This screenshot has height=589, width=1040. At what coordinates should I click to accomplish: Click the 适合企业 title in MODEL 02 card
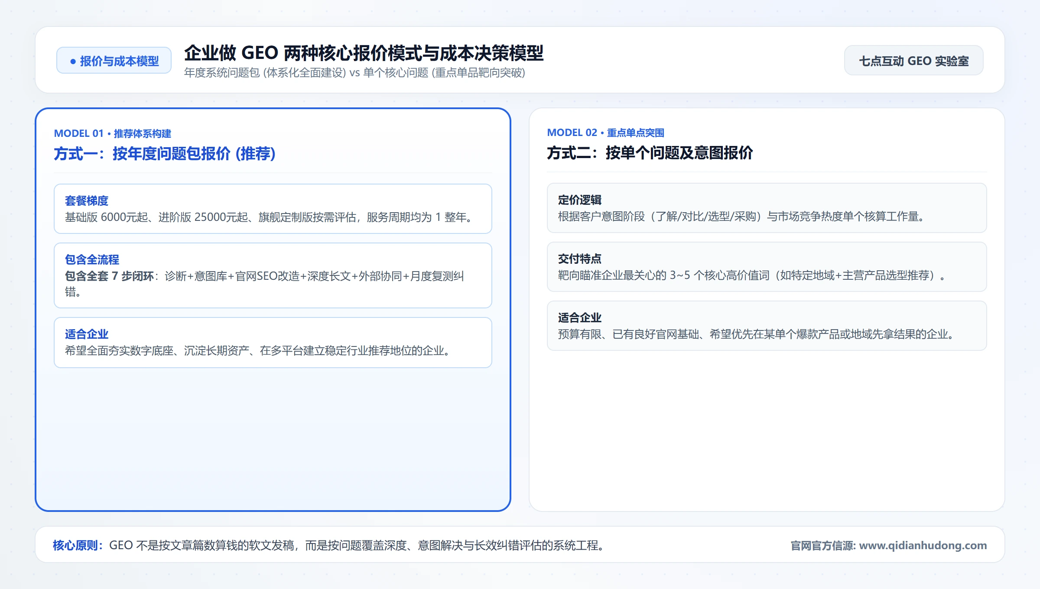(580, 317)
